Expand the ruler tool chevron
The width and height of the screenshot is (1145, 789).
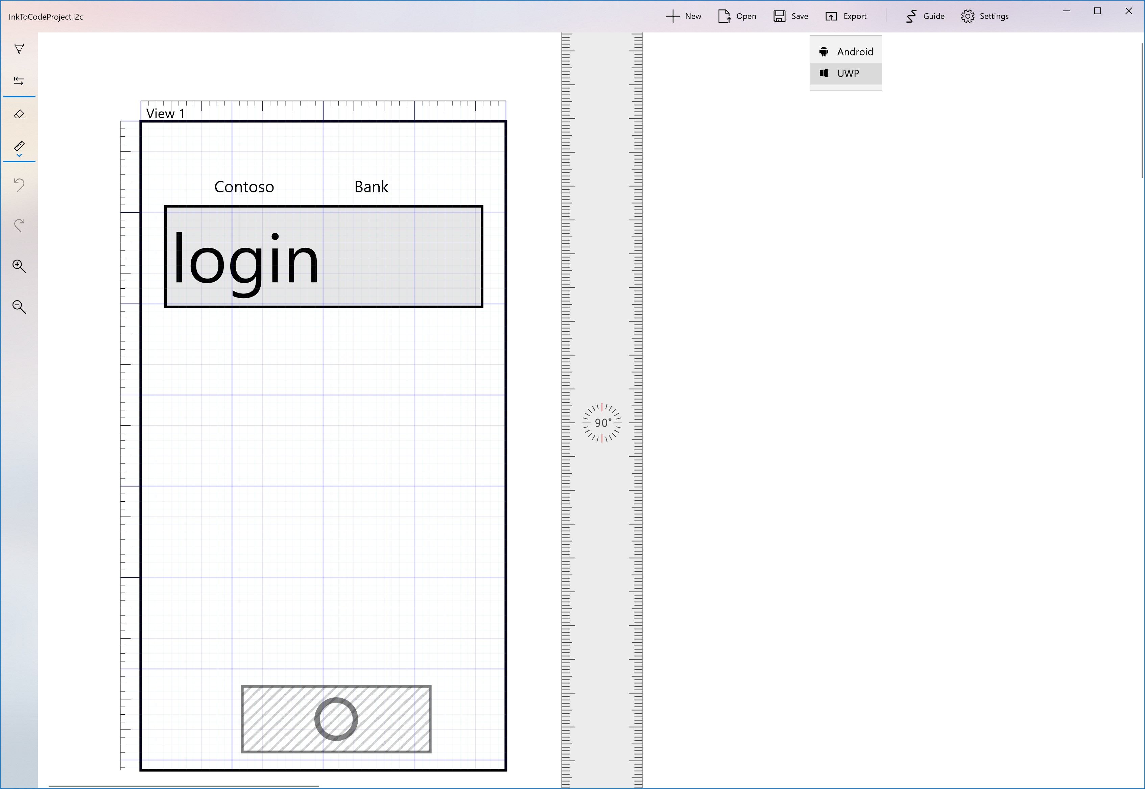coord(19,156)
